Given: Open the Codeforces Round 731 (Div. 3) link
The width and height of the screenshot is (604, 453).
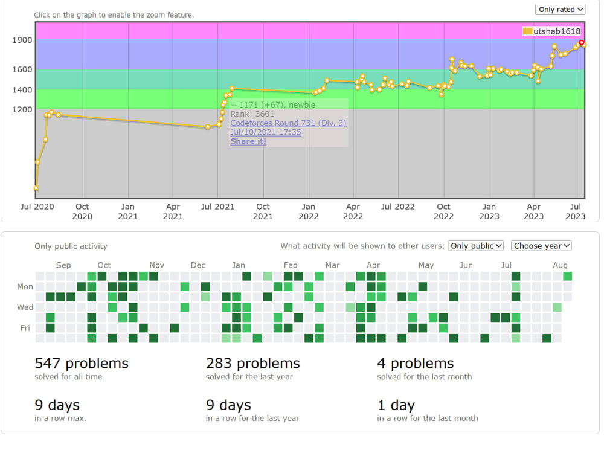Looking at the screenshot, I should coord(288,123).
